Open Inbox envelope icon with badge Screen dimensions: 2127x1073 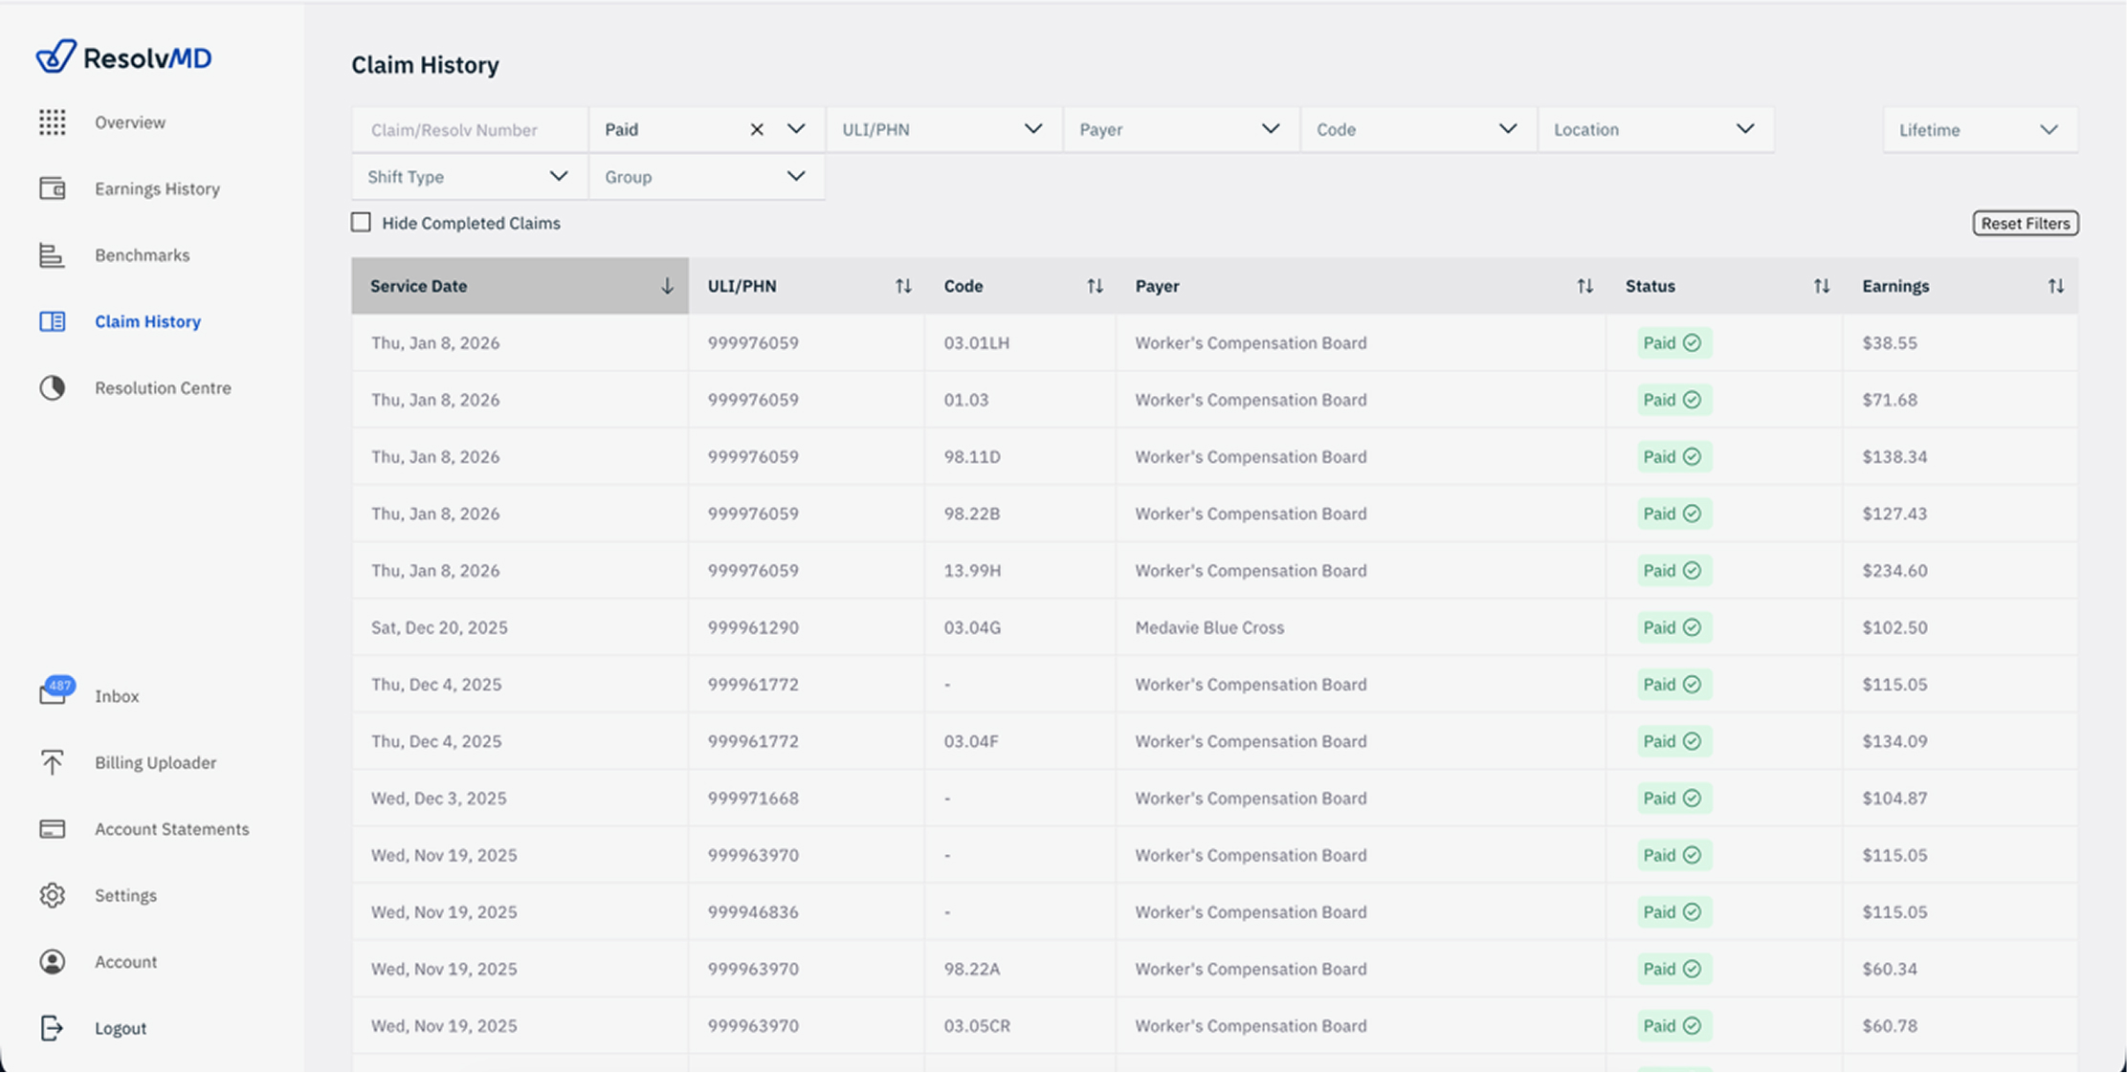tap(53, 694)
